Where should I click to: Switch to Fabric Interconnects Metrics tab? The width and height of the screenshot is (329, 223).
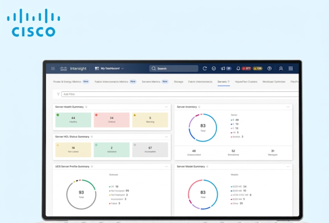115,82
